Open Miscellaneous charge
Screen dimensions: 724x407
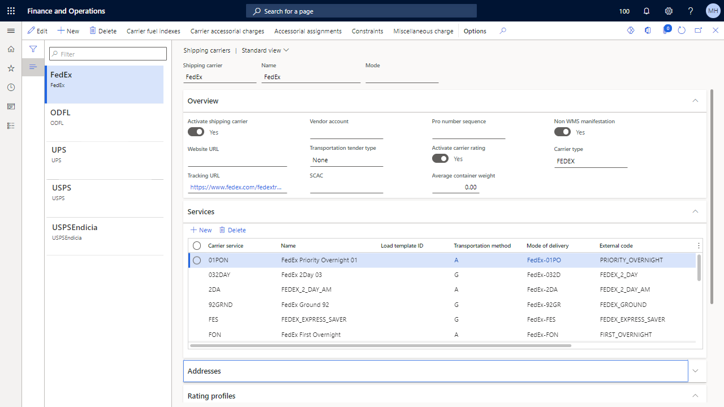click(x=424, y=31)
